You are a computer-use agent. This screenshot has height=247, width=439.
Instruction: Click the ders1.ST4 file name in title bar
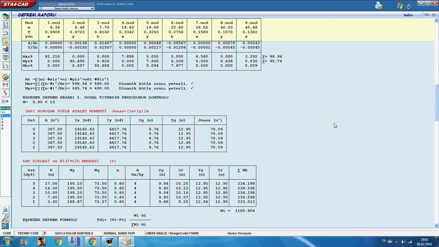point(66,4)
